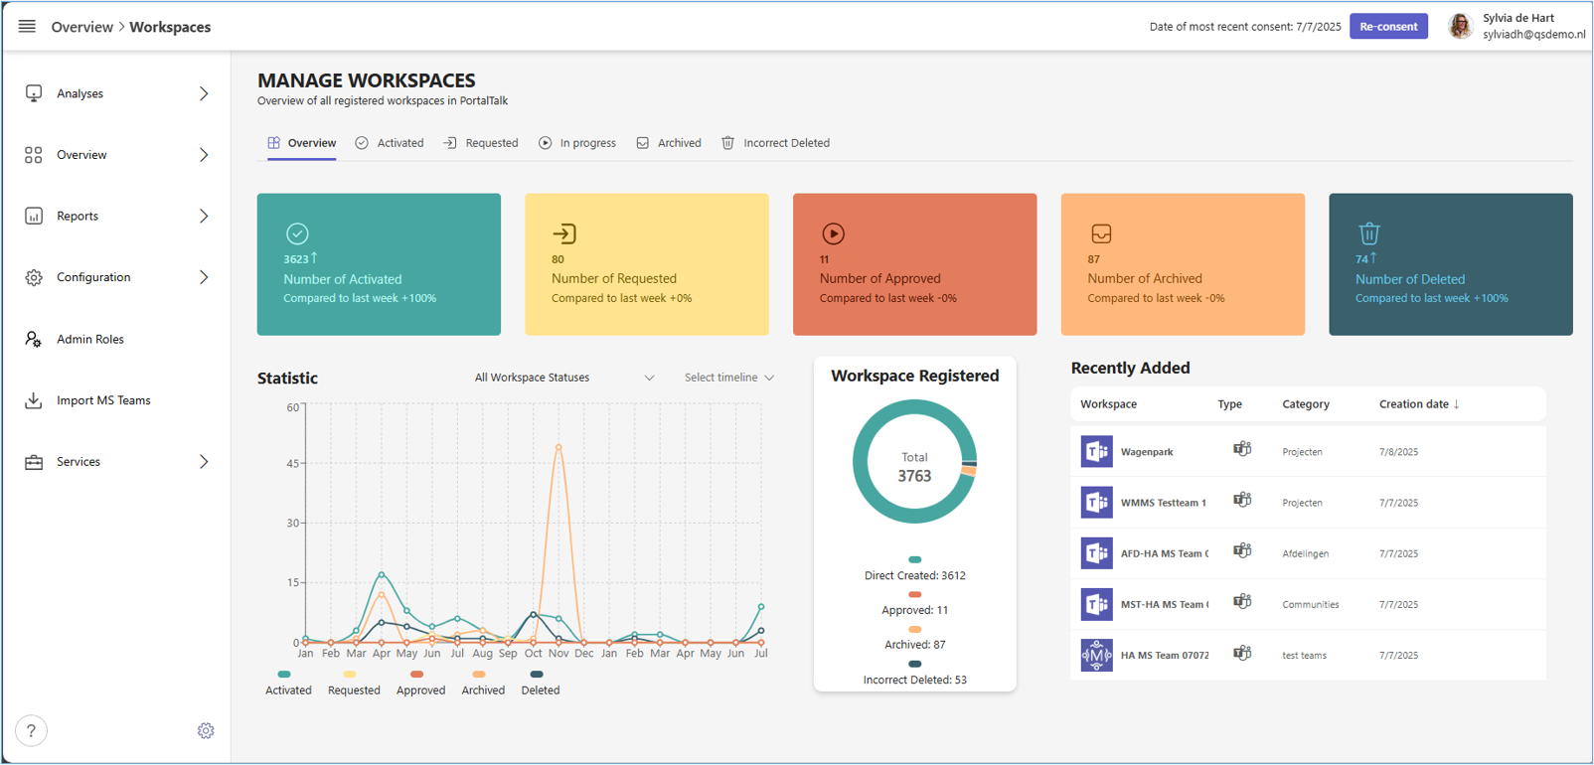Switch to the Incorrect Deleted tab
Viewport: 1594px width, 765px height.
click(x=775, y=143)
